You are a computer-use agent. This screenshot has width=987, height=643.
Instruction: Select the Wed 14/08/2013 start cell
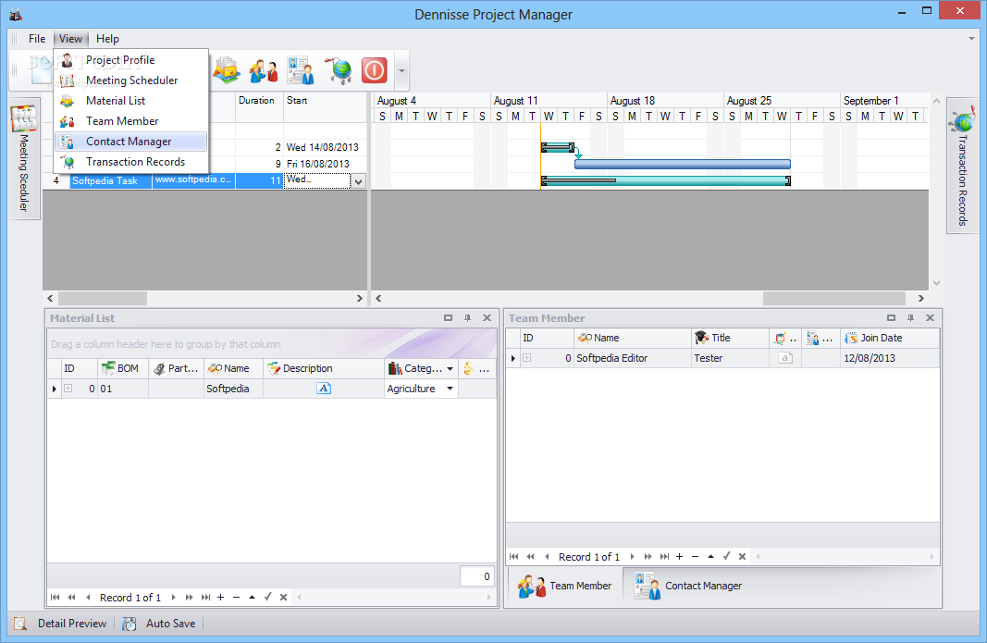(325, 147)
